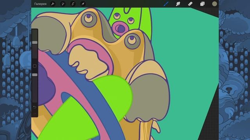Select the Brush tool
Viewport: 250px width, 140px height.
point(166,4)
